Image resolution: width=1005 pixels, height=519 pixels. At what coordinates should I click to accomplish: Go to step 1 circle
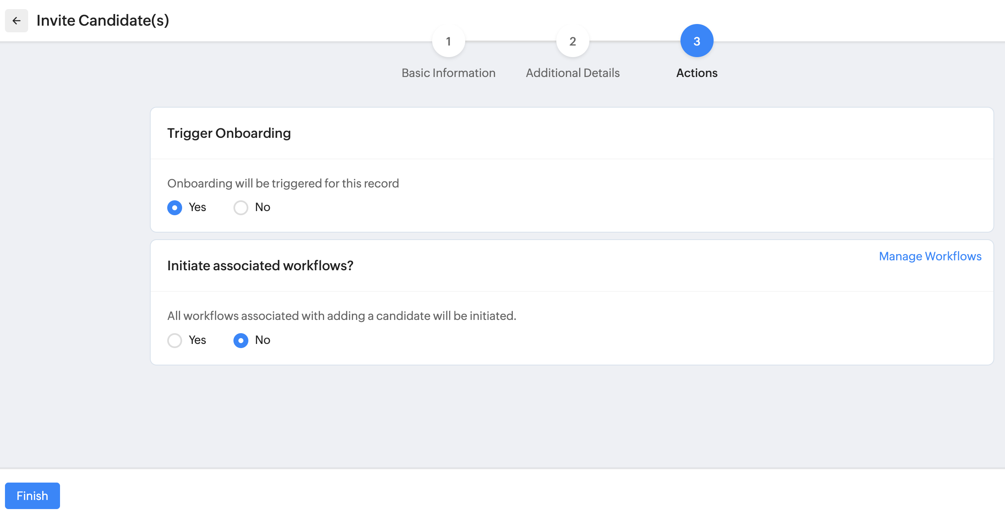point(448,41)
